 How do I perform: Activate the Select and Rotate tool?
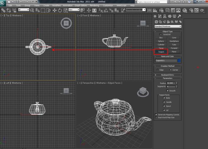coord(60,10)
